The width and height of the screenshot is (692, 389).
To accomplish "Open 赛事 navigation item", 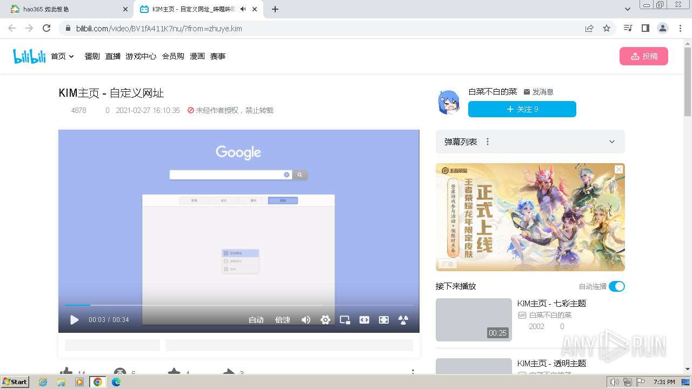I will coord(218,56).
